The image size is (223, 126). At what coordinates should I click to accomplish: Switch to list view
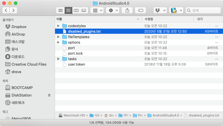coord(68,10)
